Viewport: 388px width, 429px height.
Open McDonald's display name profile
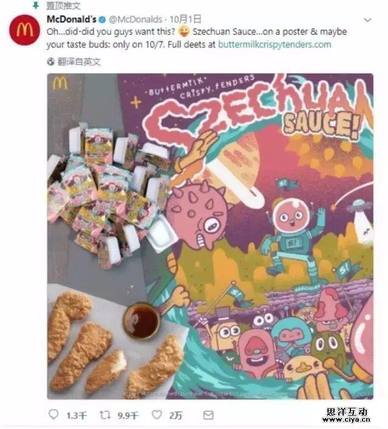point(72,19)
